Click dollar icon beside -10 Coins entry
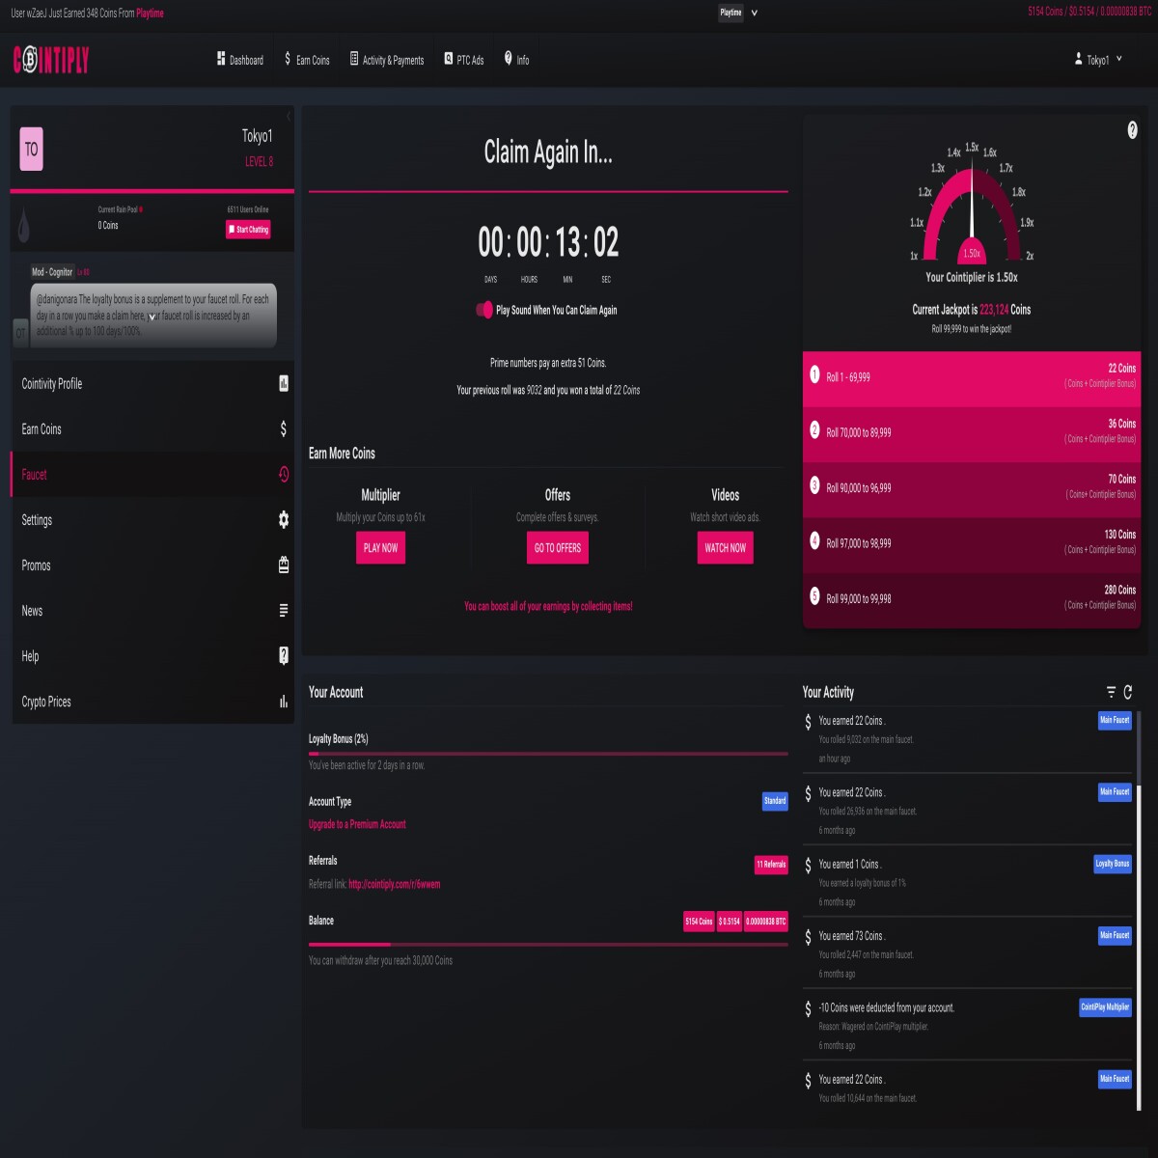 click(x=809, y=1010)
